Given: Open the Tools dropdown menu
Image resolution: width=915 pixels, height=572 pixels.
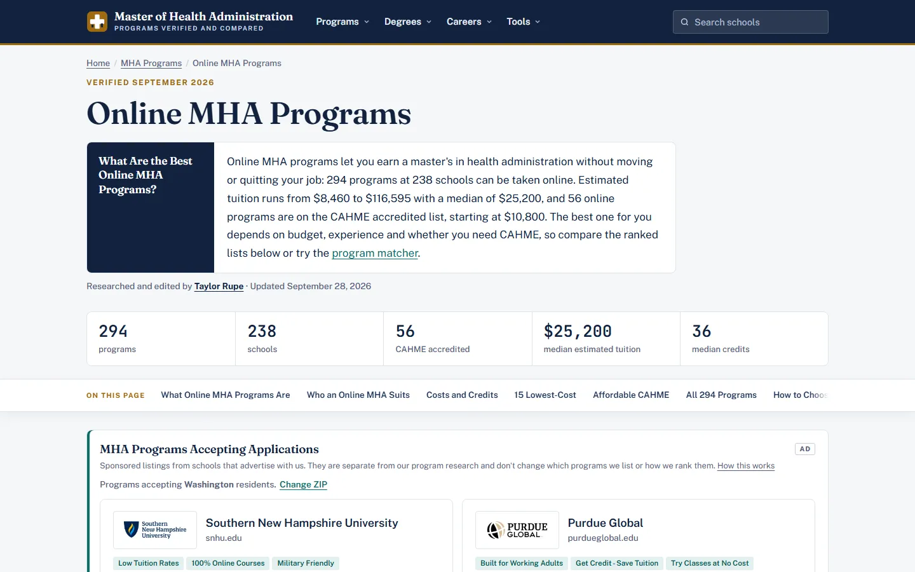Looking at the screenshot, I should pyautogui.click(x=524, y=22).
